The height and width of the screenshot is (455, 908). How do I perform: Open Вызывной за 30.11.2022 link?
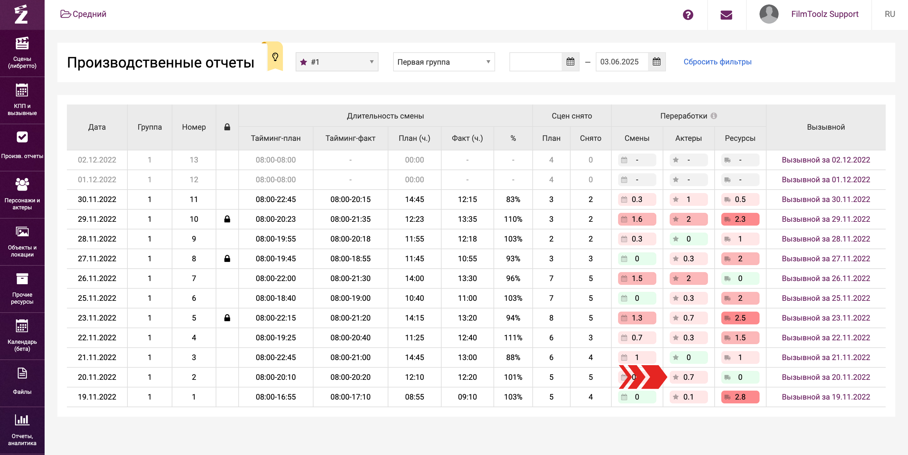825,199
